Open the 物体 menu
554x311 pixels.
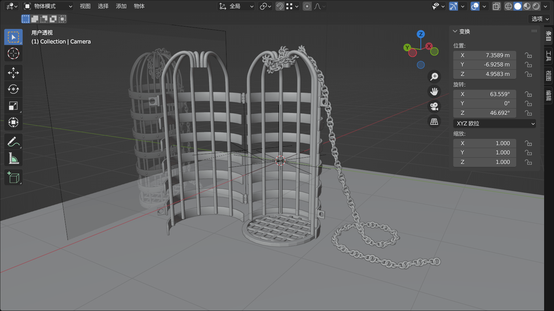click(x=139, y=6)
